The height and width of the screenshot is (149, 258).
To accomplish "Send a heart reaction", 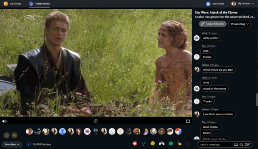I will [135, 144].
